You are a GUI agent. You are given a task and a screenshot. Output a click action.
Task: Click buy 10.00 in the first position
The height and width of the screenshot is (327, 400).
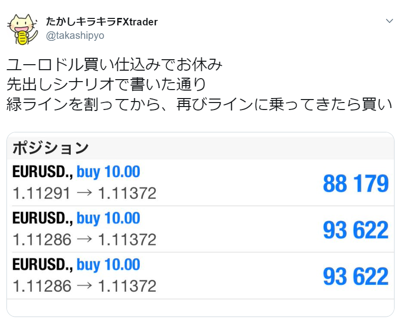(x=108, y=172)
